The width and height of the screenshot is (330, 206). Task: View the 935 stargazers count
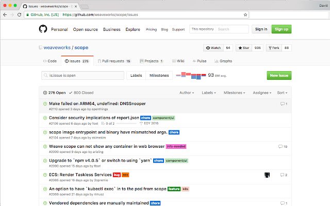point(257,48)
